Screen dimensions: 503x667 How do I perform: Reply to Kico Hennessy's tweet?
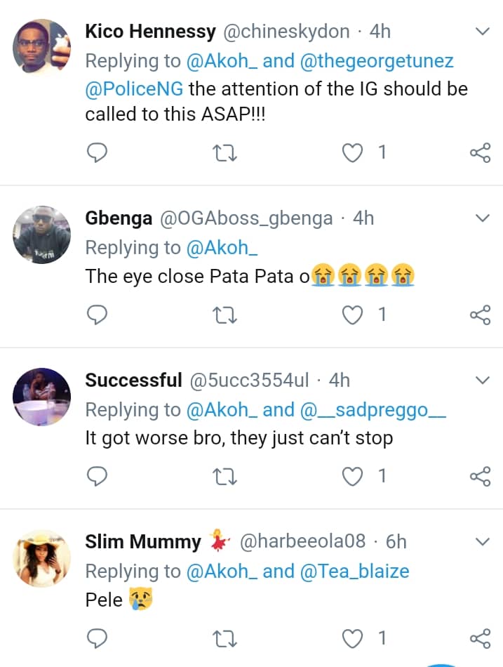pos(97,152)
